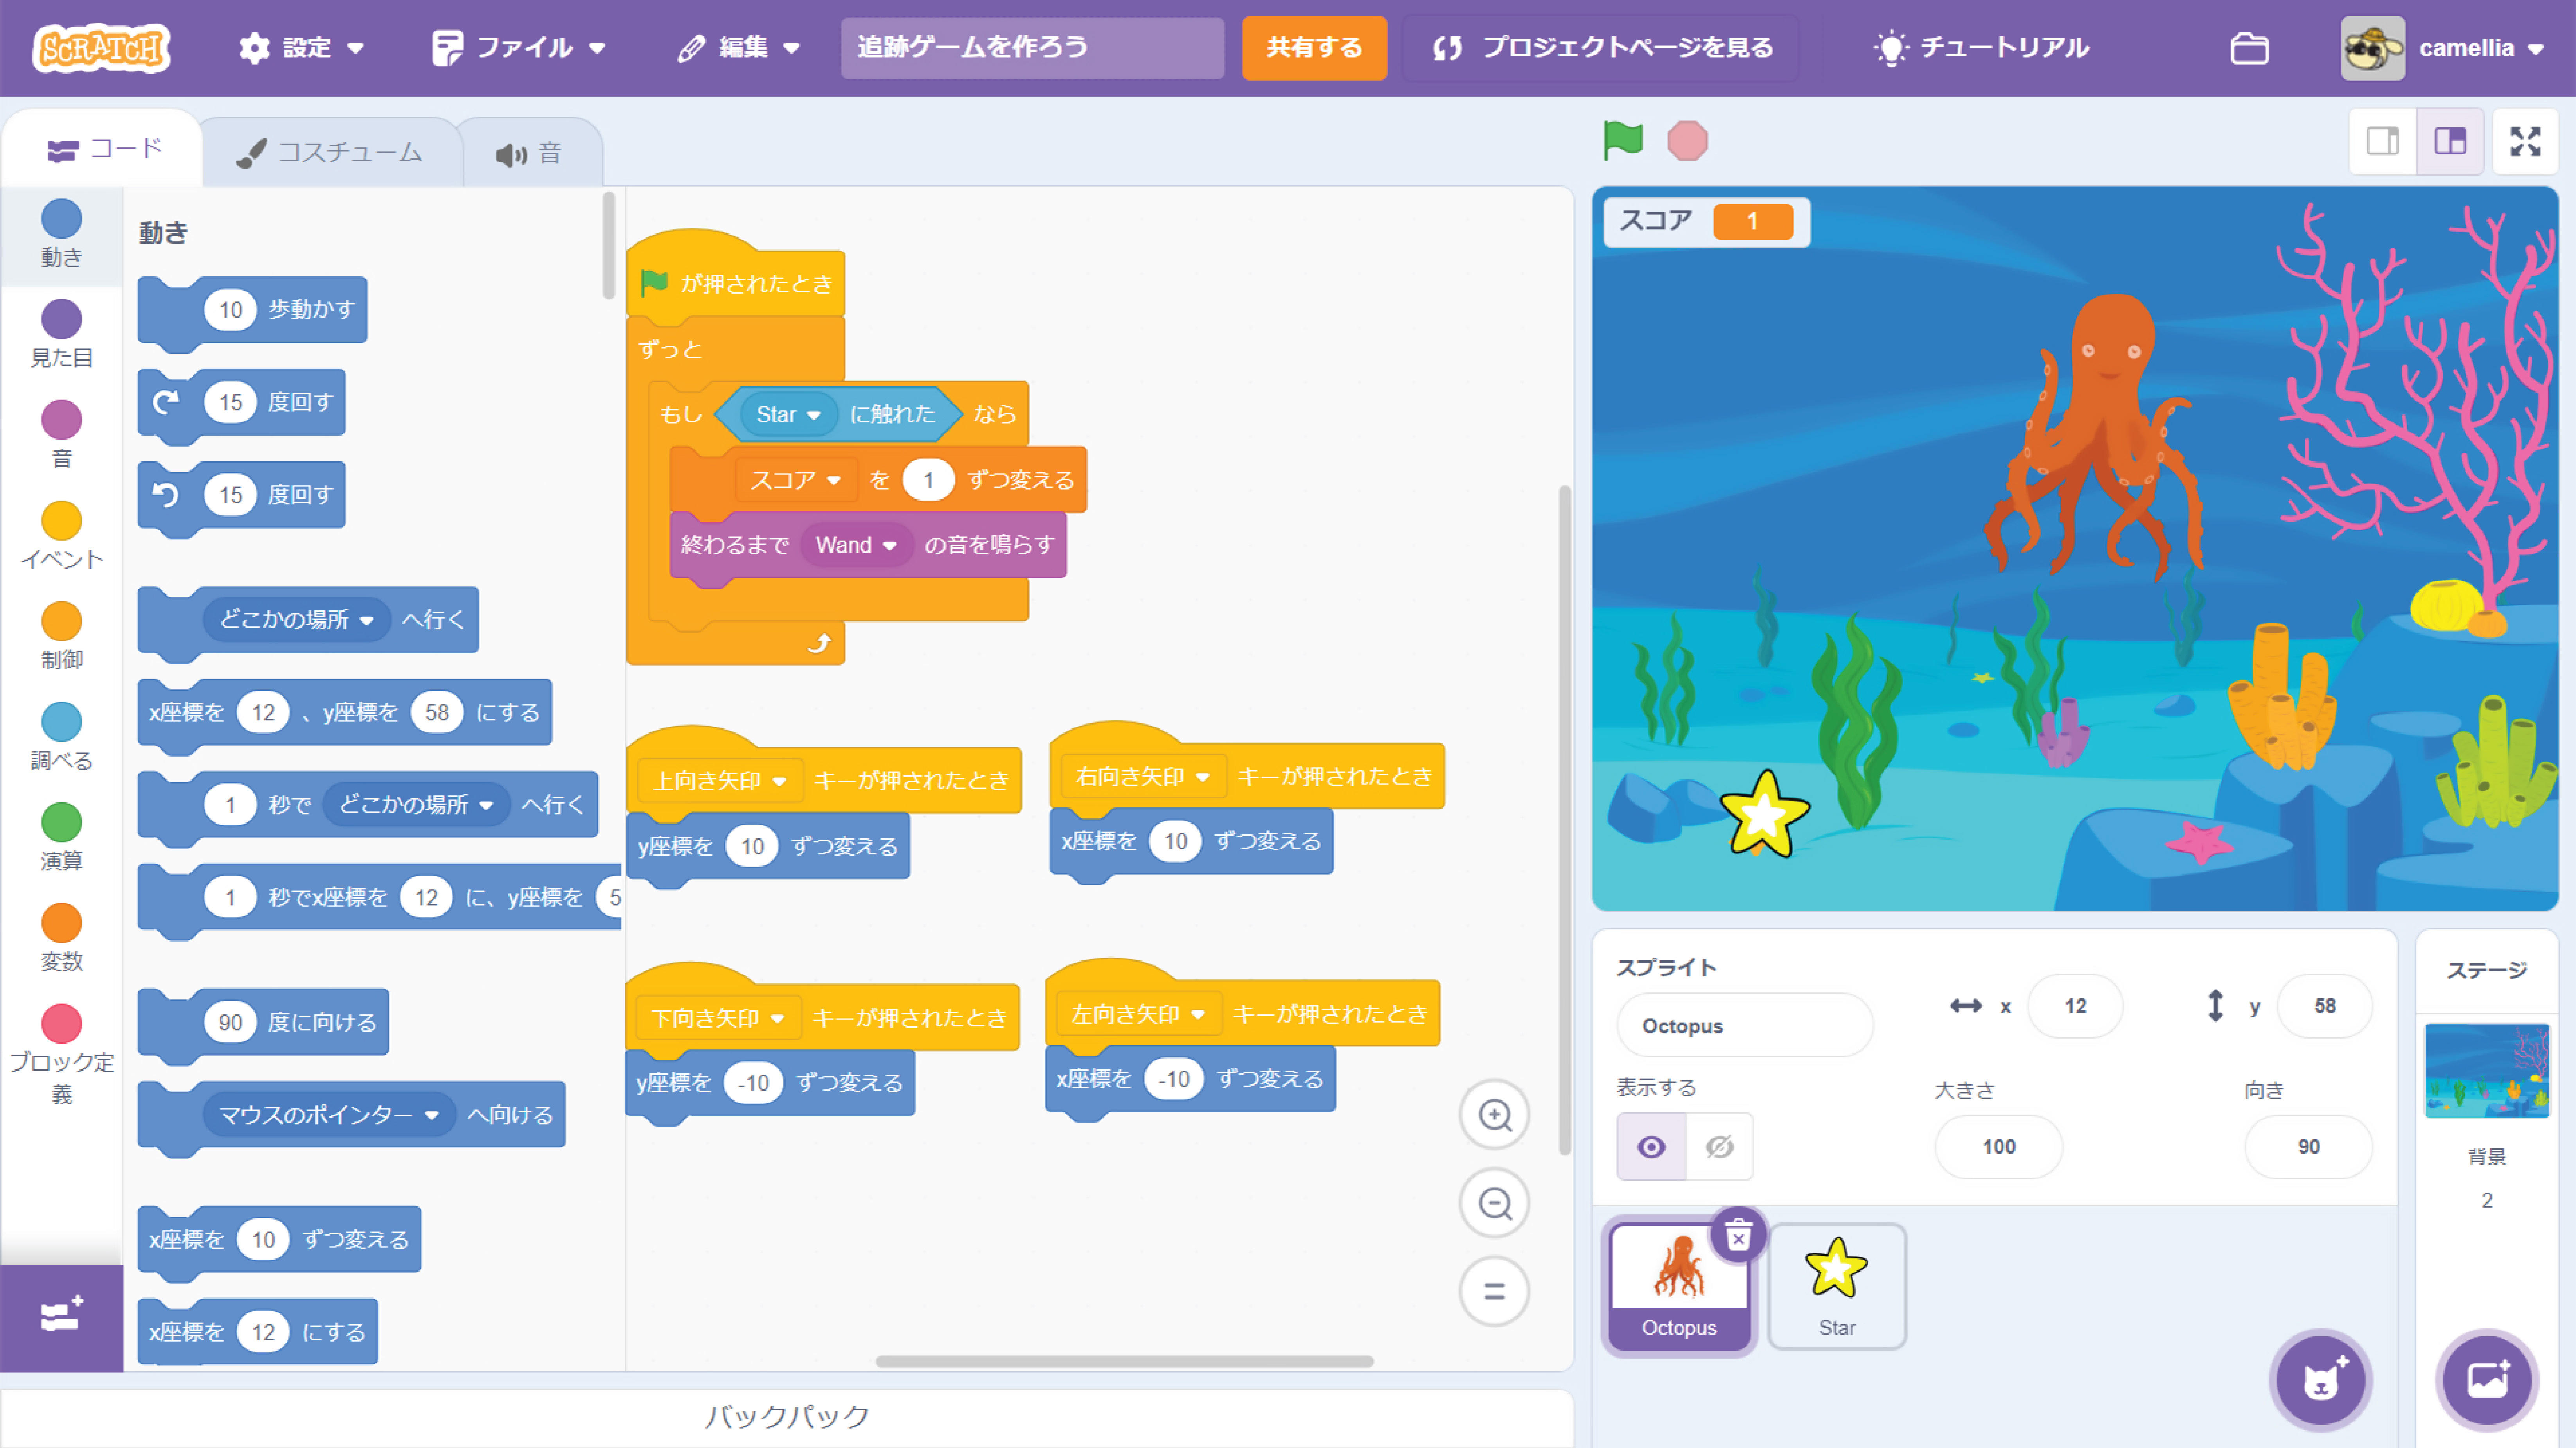Switch to large stage layout
The image size is (2576, 1448).
[2450, 141]
